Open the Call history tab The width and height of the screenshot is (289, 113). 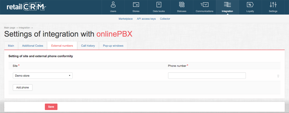88,46
